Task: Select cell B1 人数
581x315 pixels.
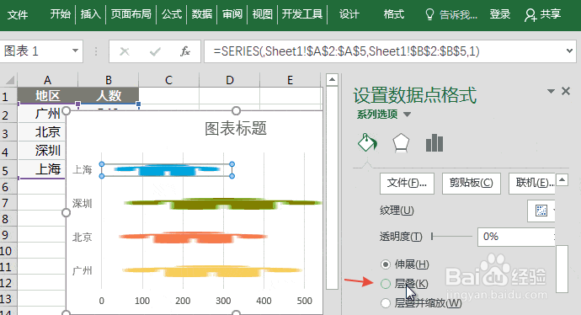Action: click(x=108, y=96)
